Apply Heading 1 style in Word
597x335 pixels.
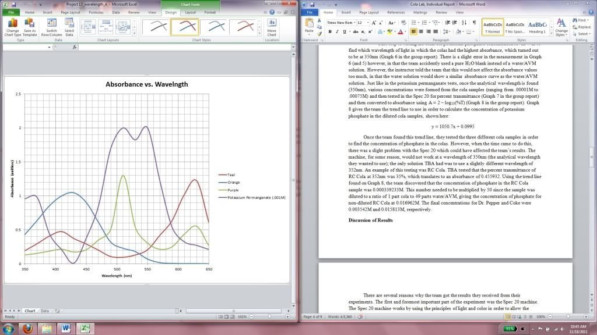537,27
